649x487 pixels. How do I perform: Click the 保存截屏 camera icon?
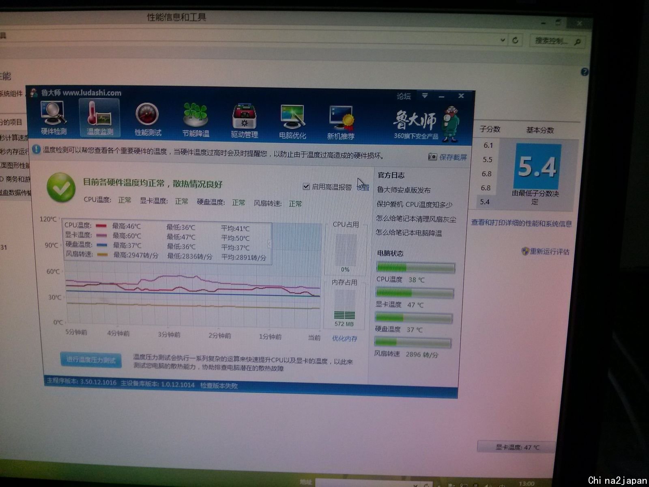[x=432, y=157]
